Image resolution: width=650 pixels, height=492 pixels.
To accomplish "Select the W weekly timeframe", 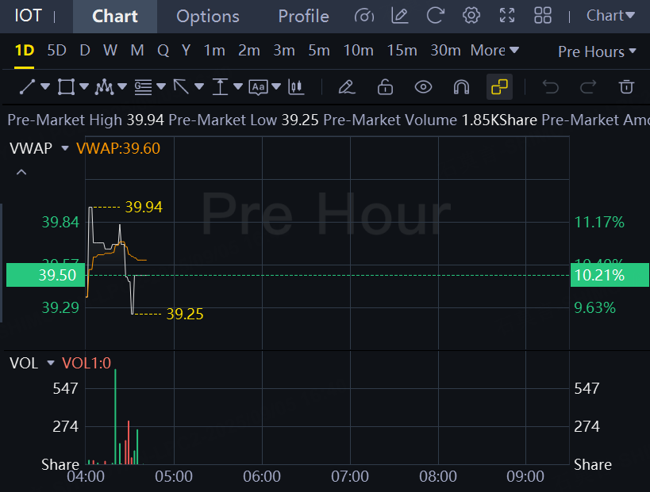I will coord(110,51).
